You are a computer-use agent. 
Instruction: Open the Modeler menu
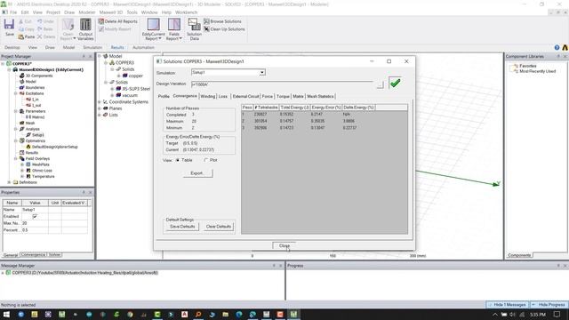pos(87,12)
